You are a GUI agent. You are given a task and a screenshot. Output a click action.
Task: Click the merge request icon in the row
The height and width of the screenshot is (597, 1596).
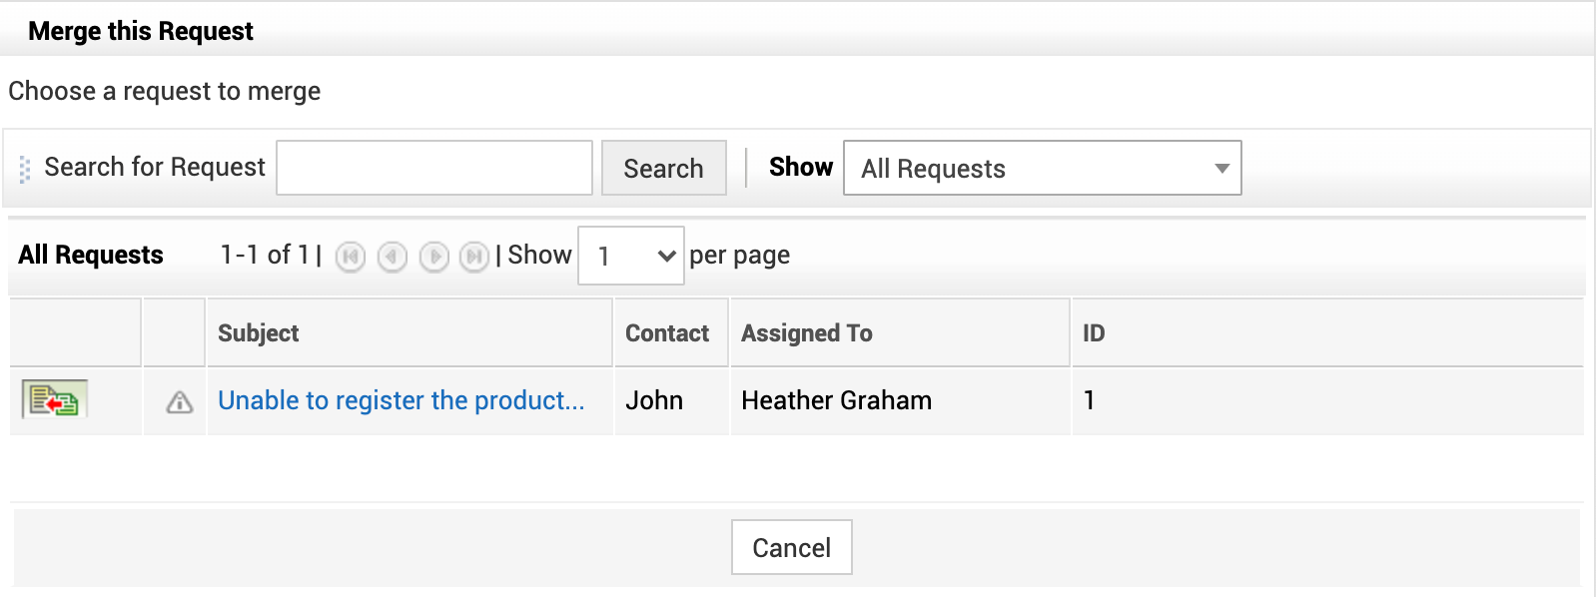pyautogui.click(x=55, y=400)
